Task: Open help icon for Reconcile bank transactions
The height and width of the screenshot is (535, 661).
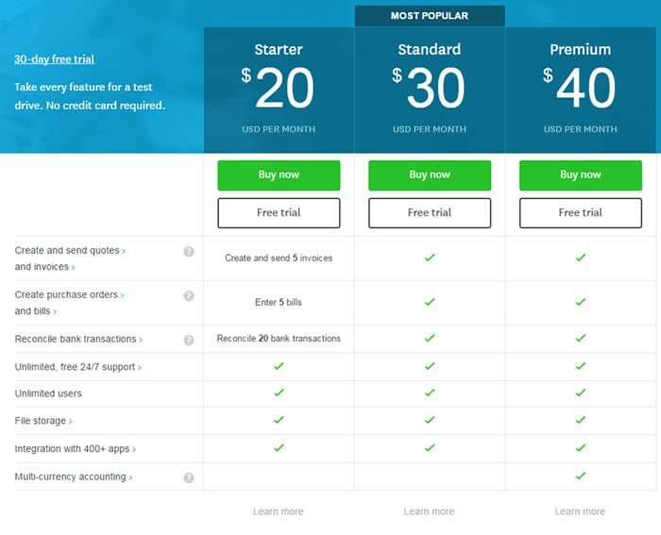Action: 189,340
